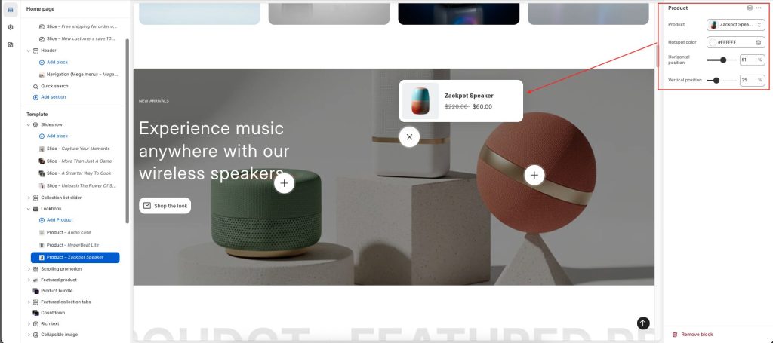The image size is (773, 343).
Task: Select the Countdown section
Action: tap(53, 313)
